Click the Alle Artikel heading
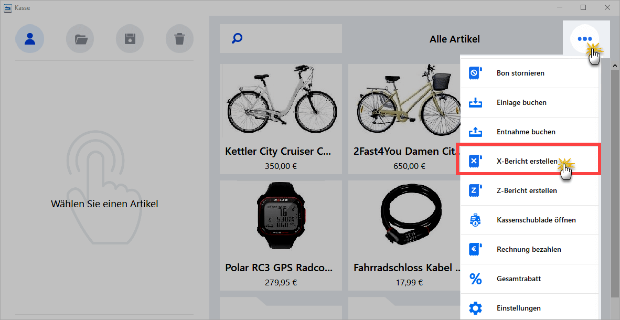620x320 pixels. pos(454,39)
